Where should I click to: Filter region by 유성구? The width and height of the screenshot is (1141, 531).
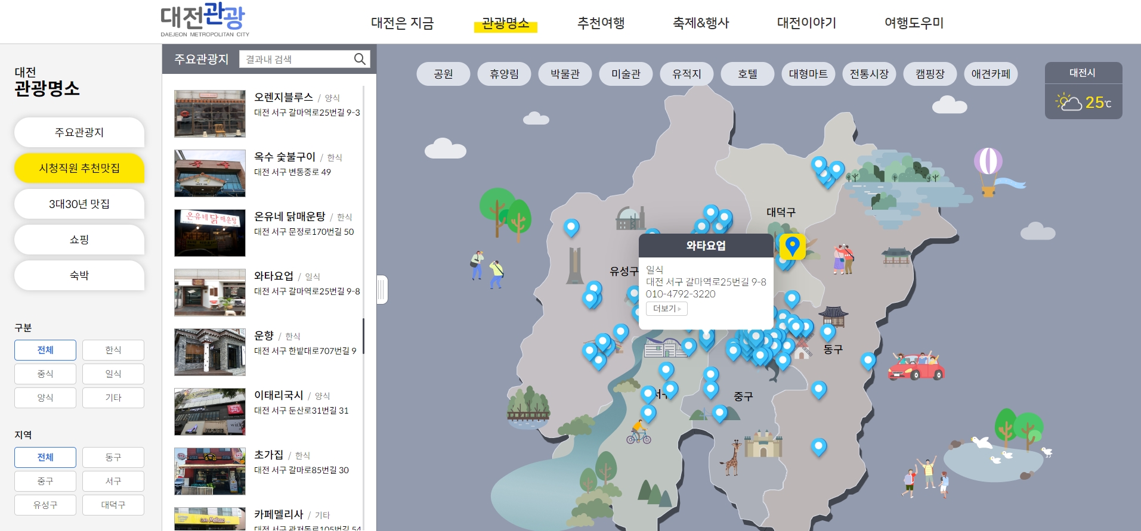(x=45, y=505)
